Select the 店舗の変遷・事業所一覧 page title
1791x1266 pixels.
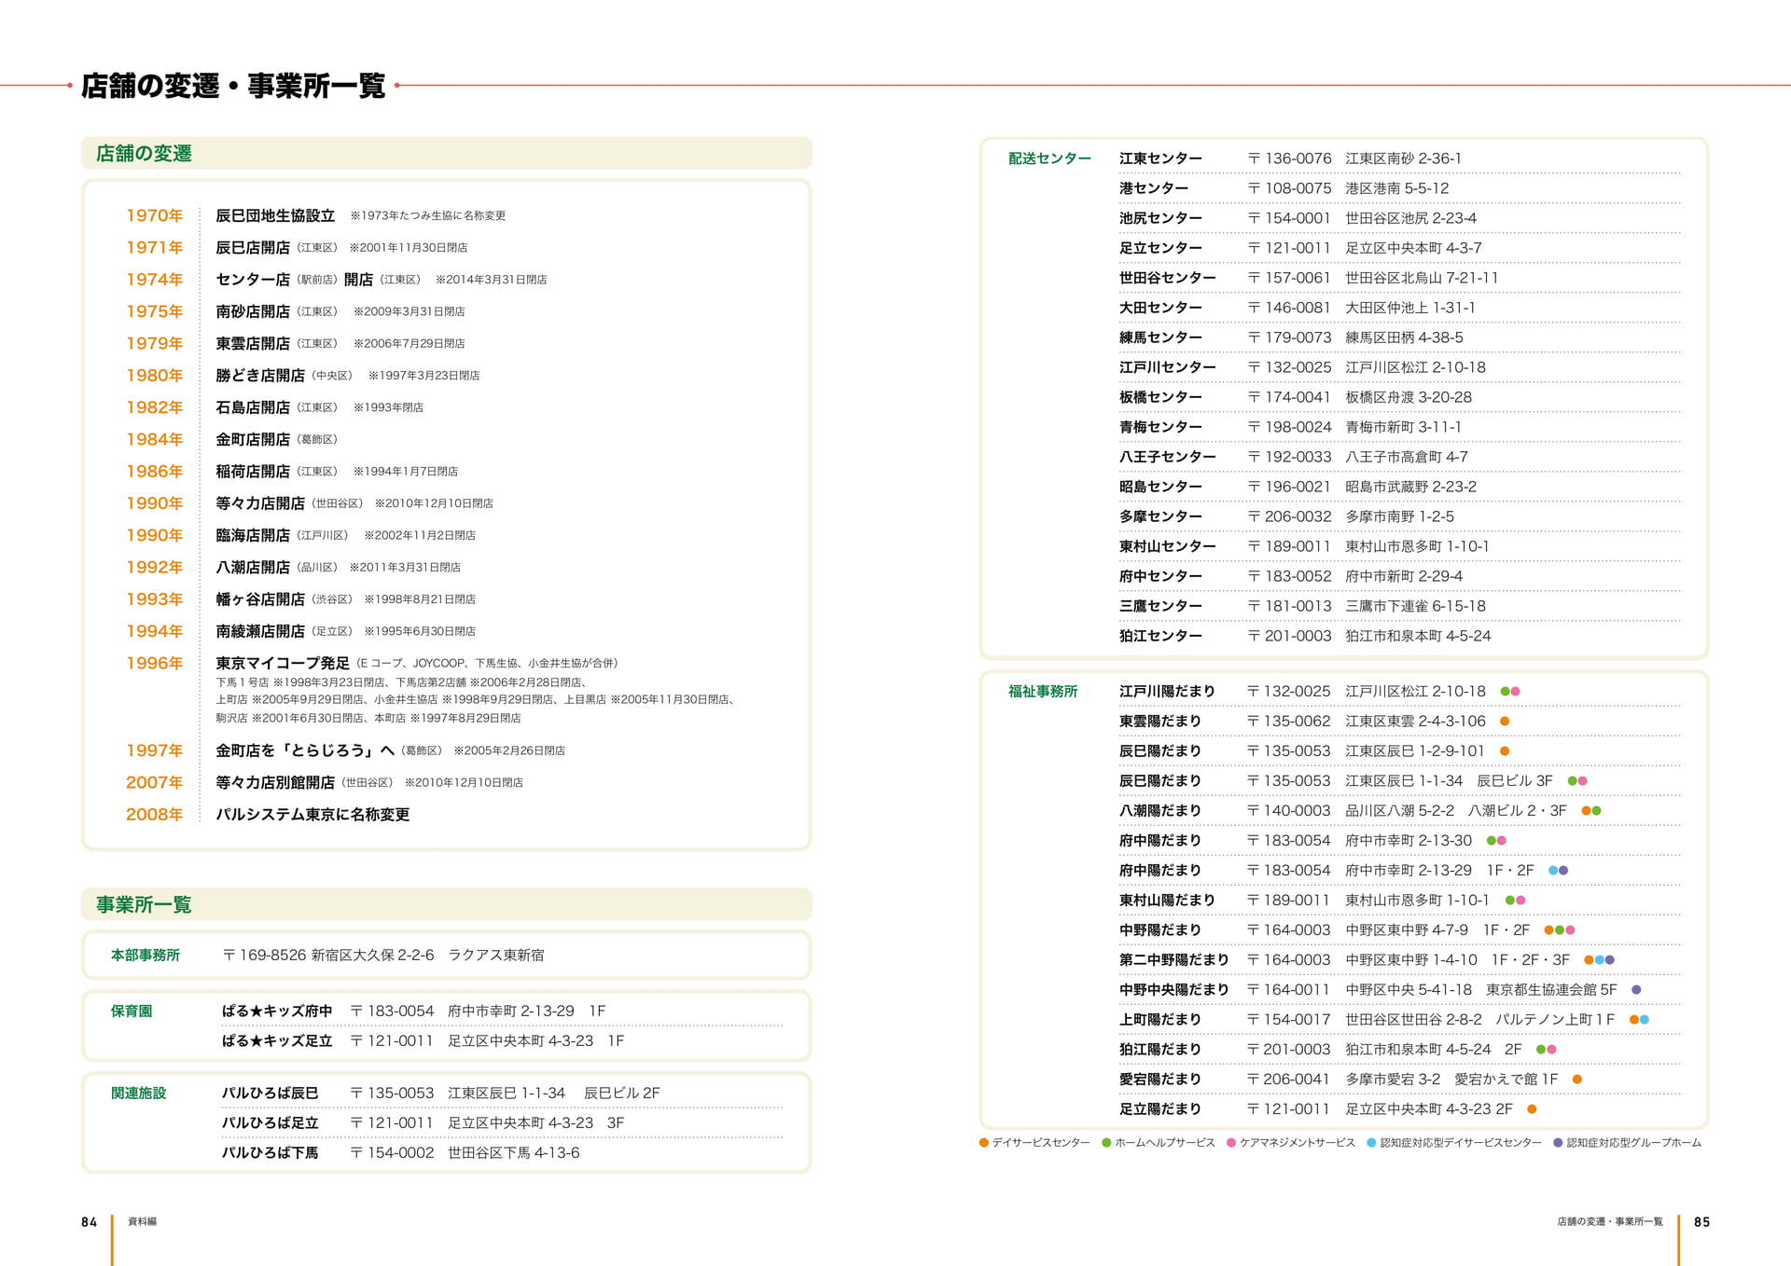tap(233, 85)
